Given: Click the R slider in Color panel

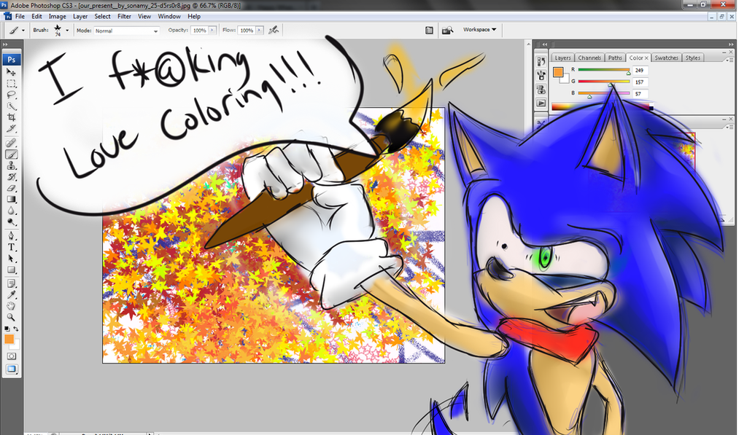Looking at the screenshot, I should pyautogui.click(x=603, y=70).
